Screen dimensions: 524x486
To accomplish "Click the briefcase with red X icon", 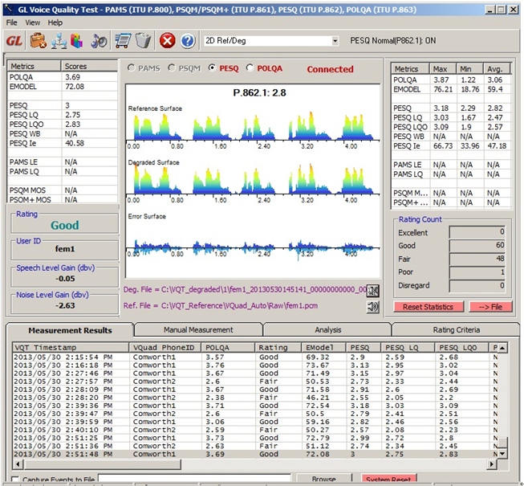I will click(38, 41).
